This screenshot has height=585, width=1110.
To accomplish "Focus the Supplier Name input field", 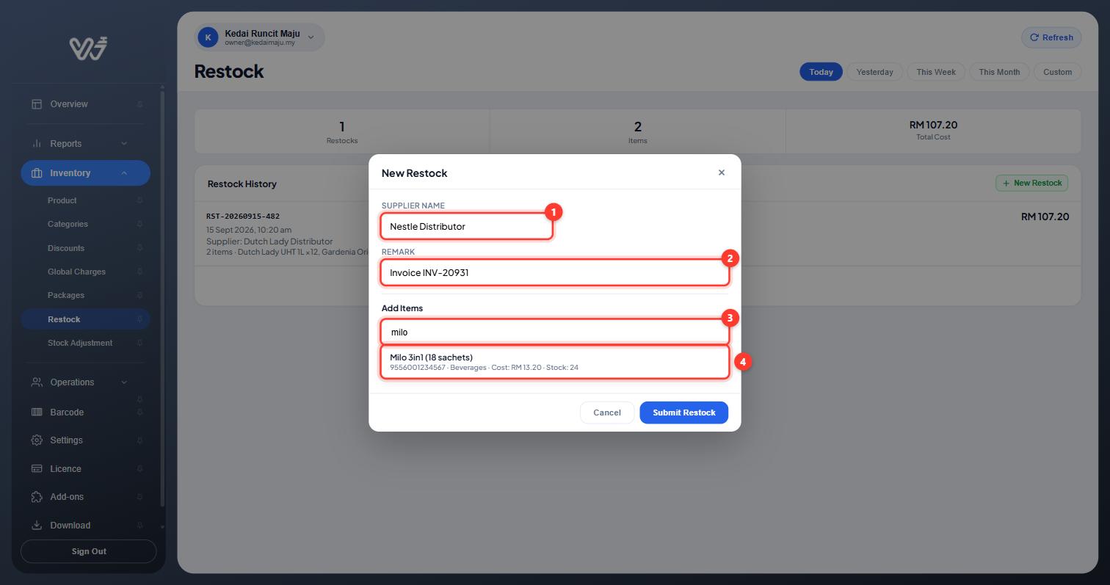I will pyautogui.click(x=467, y=226).
